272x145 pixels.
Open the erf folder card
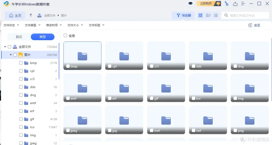click(x=124, y=88)
